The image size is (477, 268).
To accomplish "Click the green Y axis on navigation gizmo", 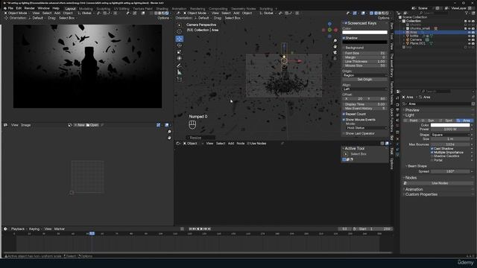I will pyautogui.click(x=329, y=30).
